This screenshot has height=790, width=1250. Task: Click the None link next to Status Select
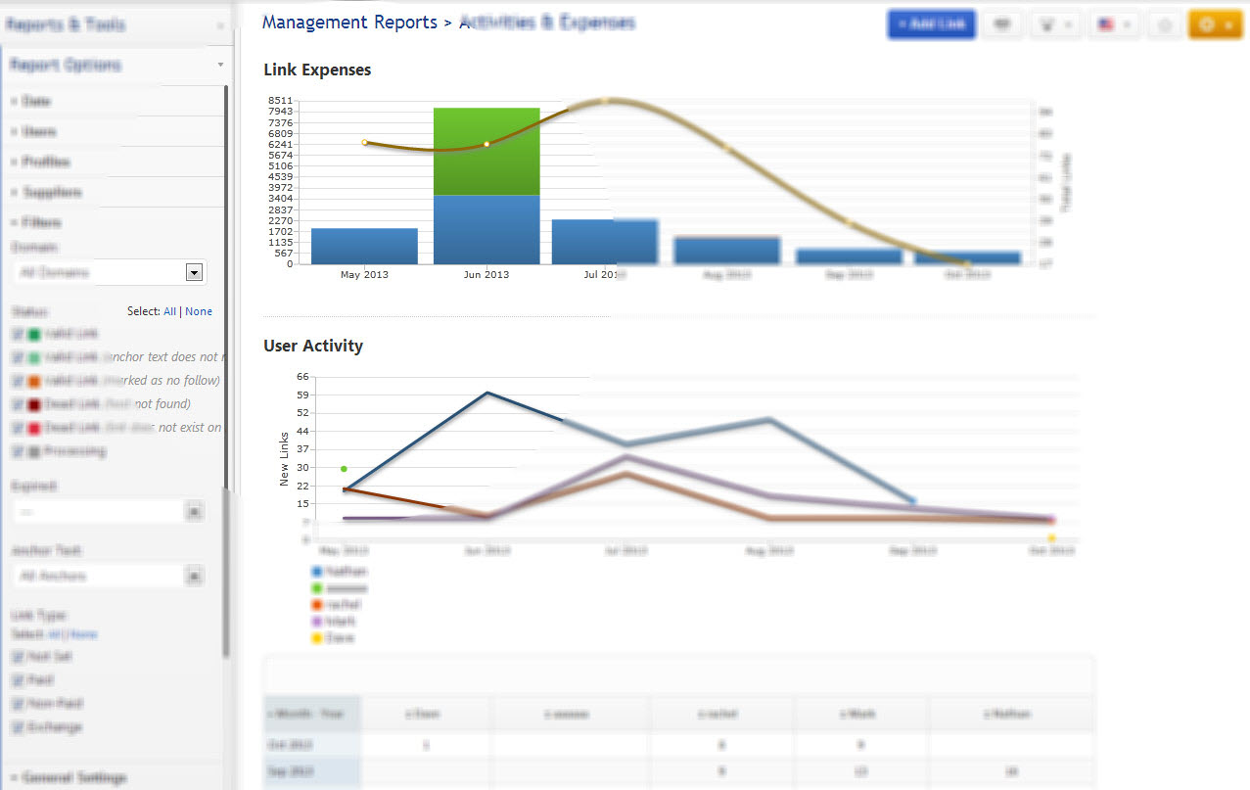199,311
